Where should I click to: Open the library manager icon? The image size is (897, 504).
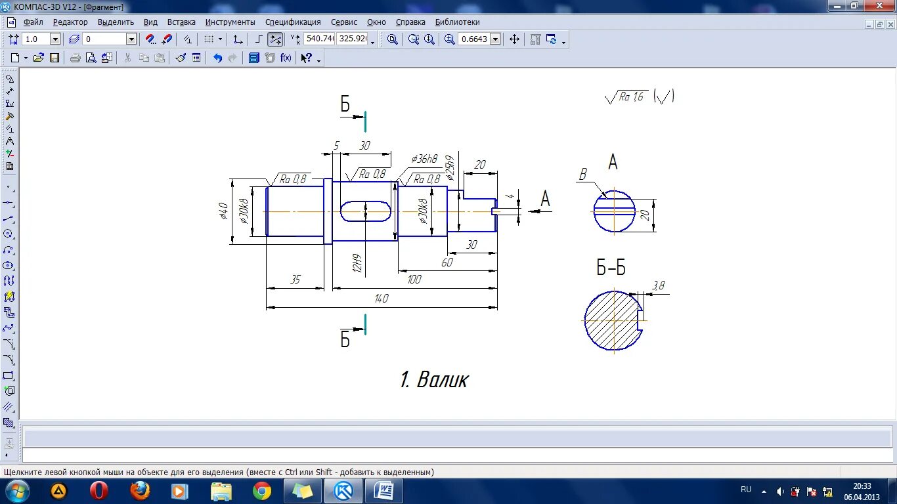(x=254, y=58)
